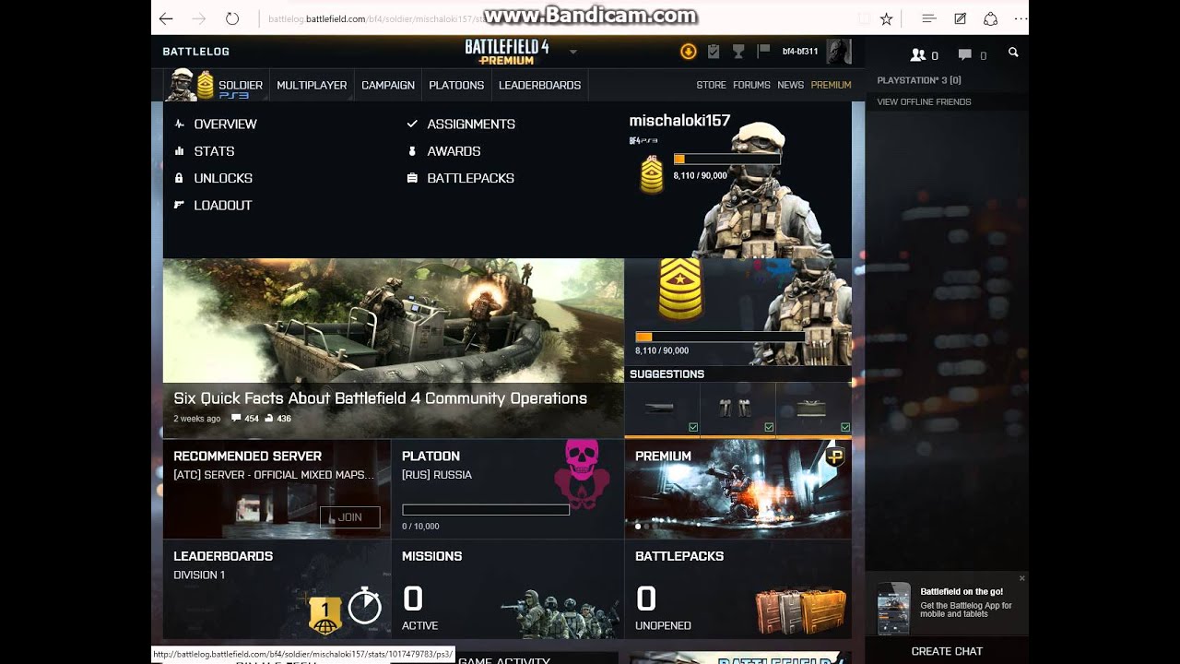Screen dimensions: 1180x664
Task: Click the soldier avatar in Soldier tab
Action: point(182,85)
